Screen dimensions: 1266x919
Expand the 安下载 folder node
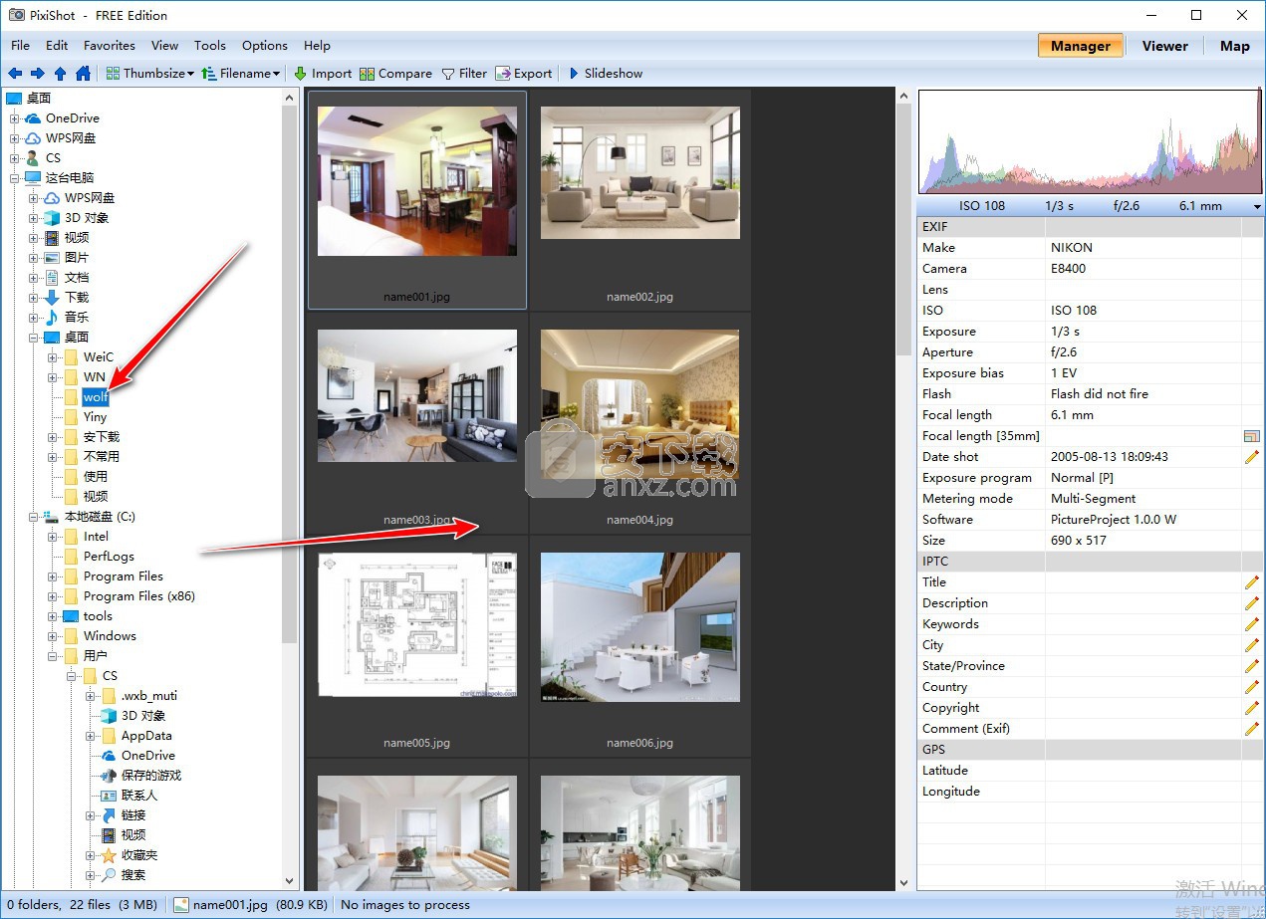click(x=53, y=437)
